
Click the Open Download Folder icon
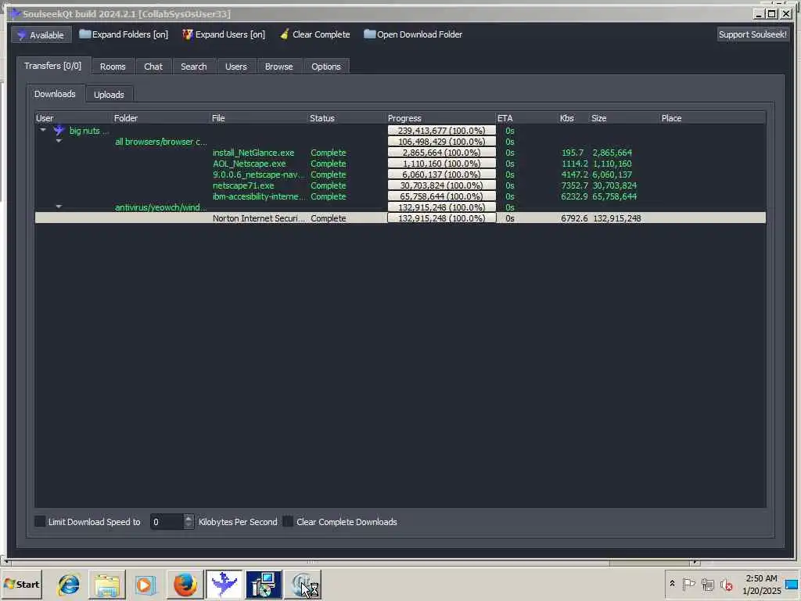369,34
